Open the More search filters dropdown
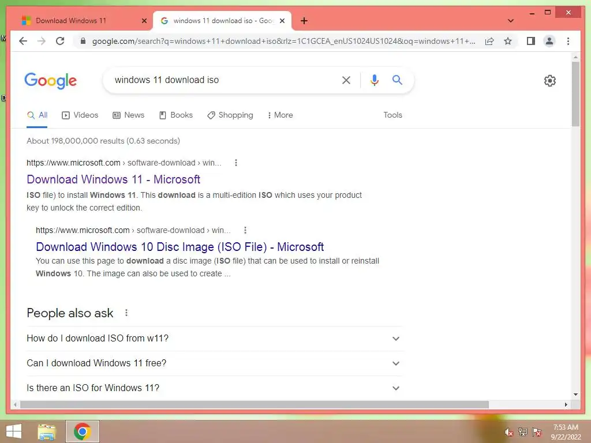The image size is (591, 443). pos(280,115)
